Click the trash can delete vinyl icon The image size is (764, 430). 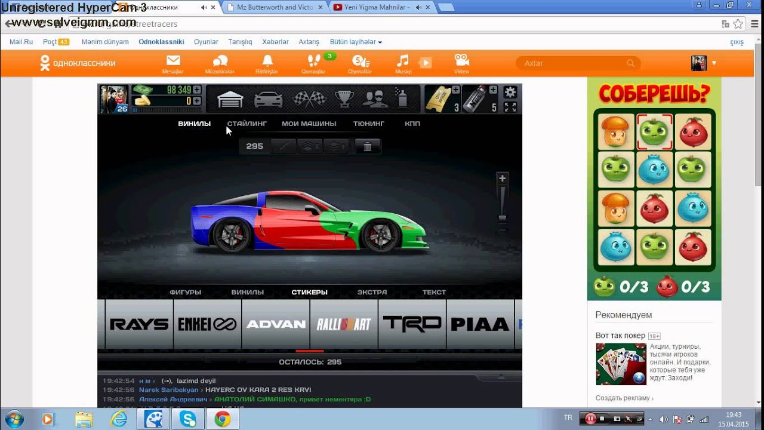(368, 146)
